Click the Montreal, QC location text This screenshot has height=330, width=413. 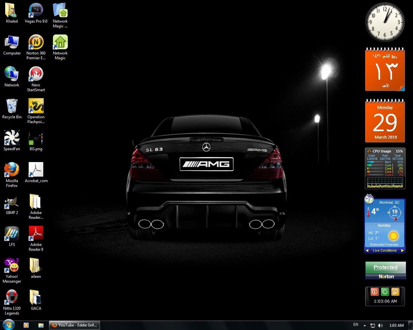tap(389, 203)
